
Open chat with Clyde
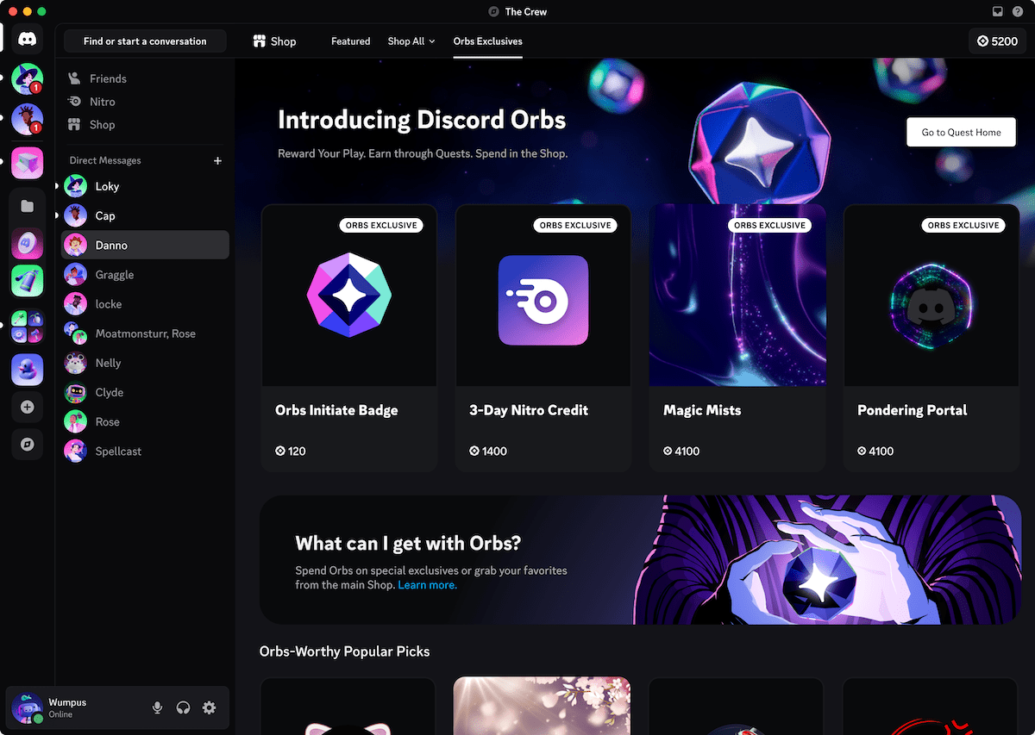pyautogui.click(x=145, y=392)
